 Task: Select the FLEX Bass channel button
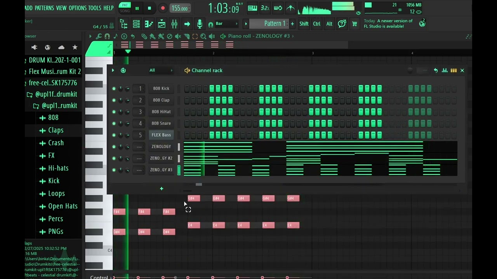coord(161,135)
